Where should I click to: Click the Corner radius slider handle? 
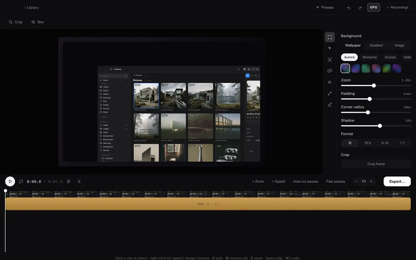pyautogui.click(x=368, y=112)
